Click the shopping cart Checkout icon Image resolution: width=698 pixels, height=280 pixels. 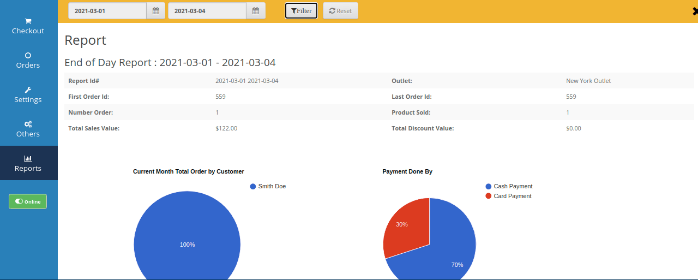click(x=28, y=21)
